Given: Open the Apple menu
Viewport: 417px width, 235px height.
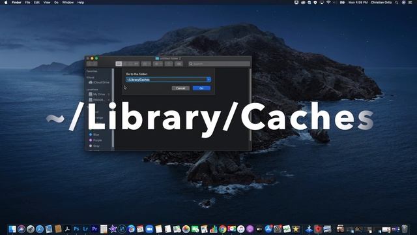Looking at the screenshot, I should [6, 3].
